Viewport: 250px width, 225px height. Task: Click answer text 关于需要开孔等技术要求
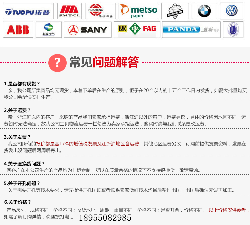(34, 190)
